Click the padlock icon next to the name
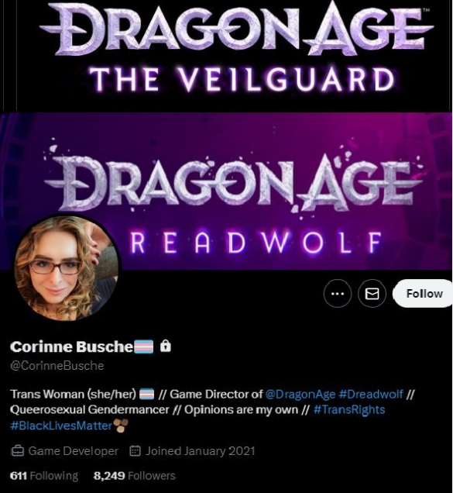The height and width of the screenshot is (493, 453). click(x=166, y=346)
